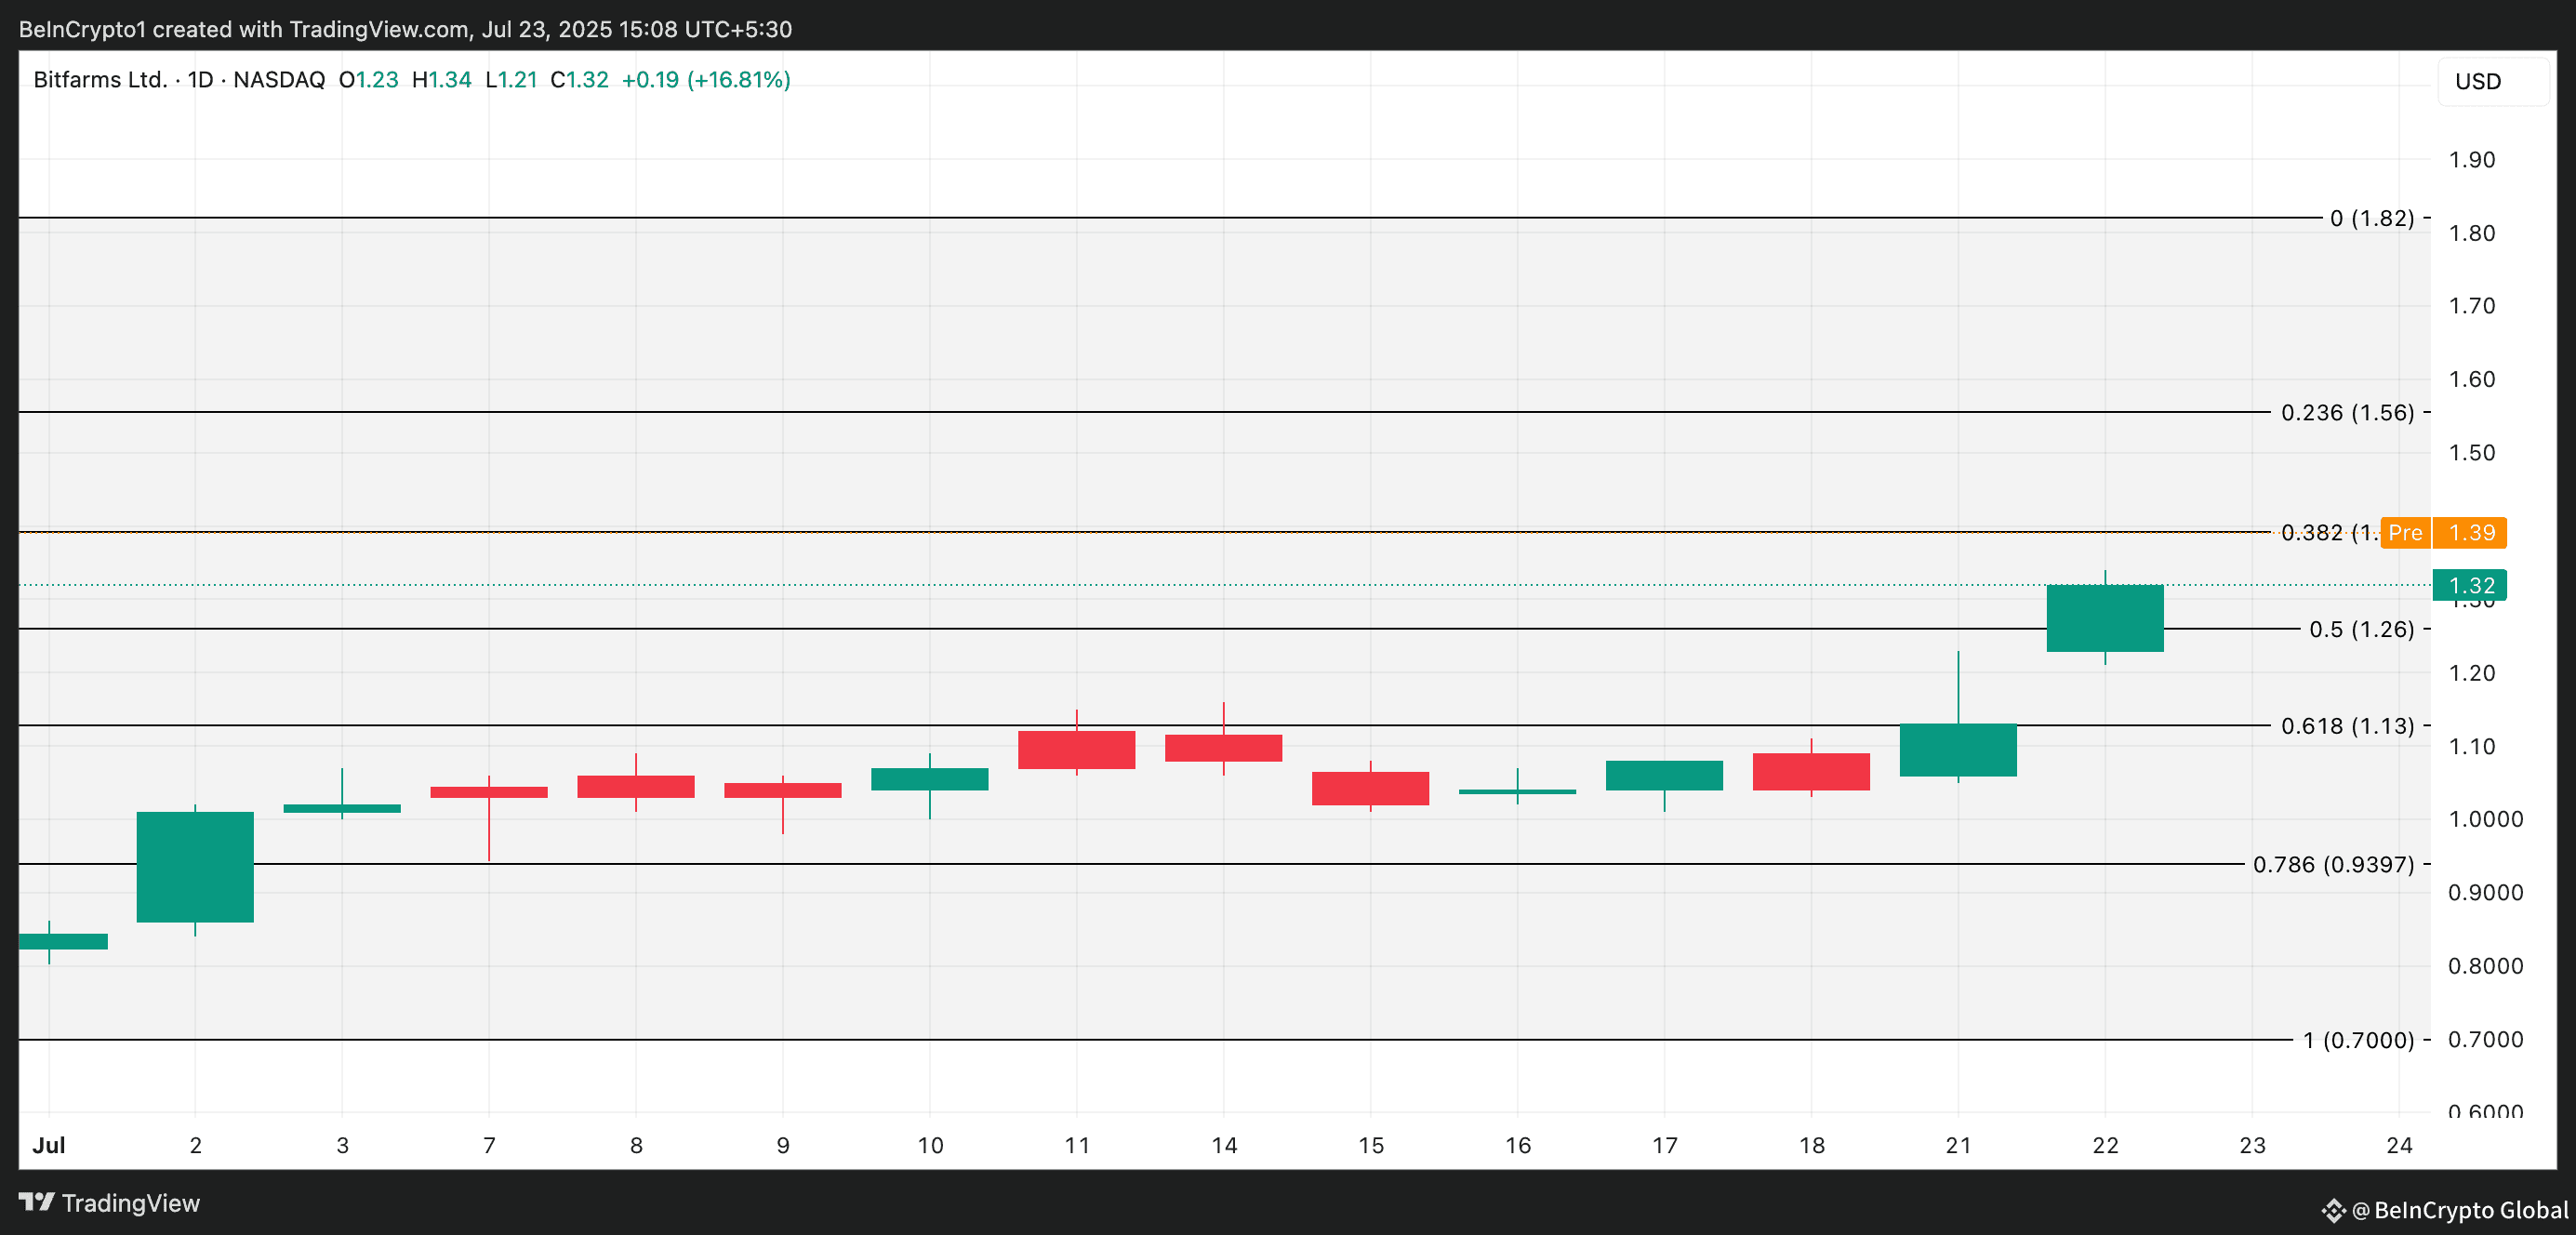
Task: Click the 0.7000 price axis label
Action: [2485, 1040]
